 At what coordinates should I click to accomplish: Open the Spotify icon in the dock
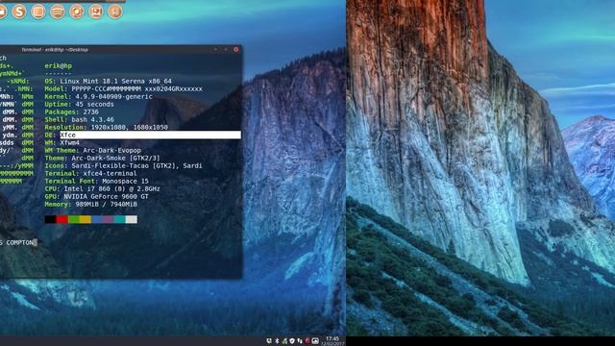[x=58, y=12]
